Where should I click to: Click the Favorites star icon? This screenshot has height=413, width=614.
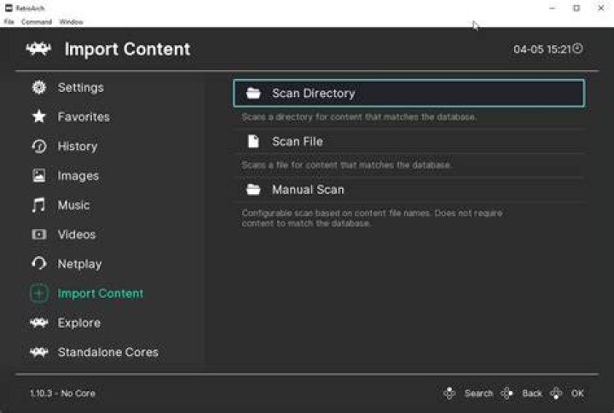pyautogui.click(x=38, y=117)
